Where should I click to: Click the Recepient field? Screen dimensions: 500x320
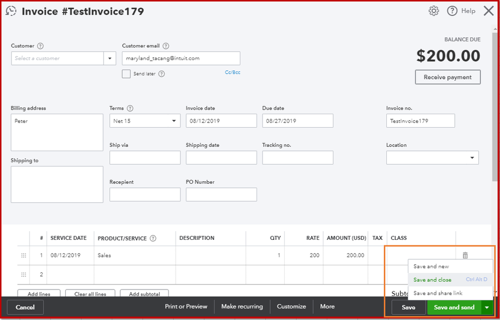(x=145, y=194)
